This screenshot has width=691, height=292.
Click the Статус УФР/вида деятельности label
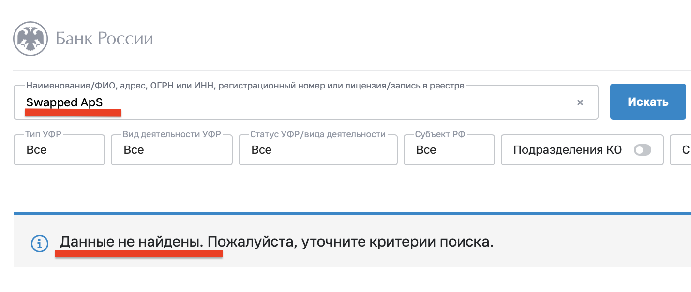(x=318, y=134)
